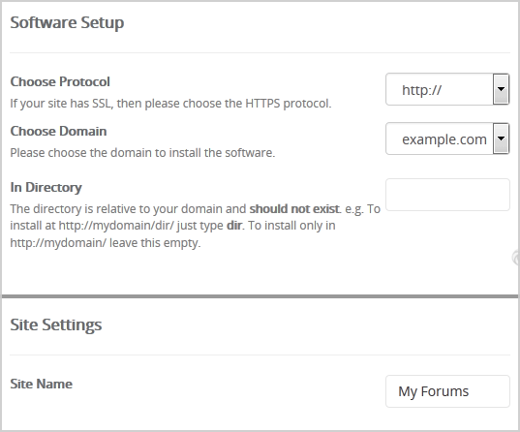Click the arrow button on protocol selector
Viewport: 520px width, 432px height.
click(501, 89)
